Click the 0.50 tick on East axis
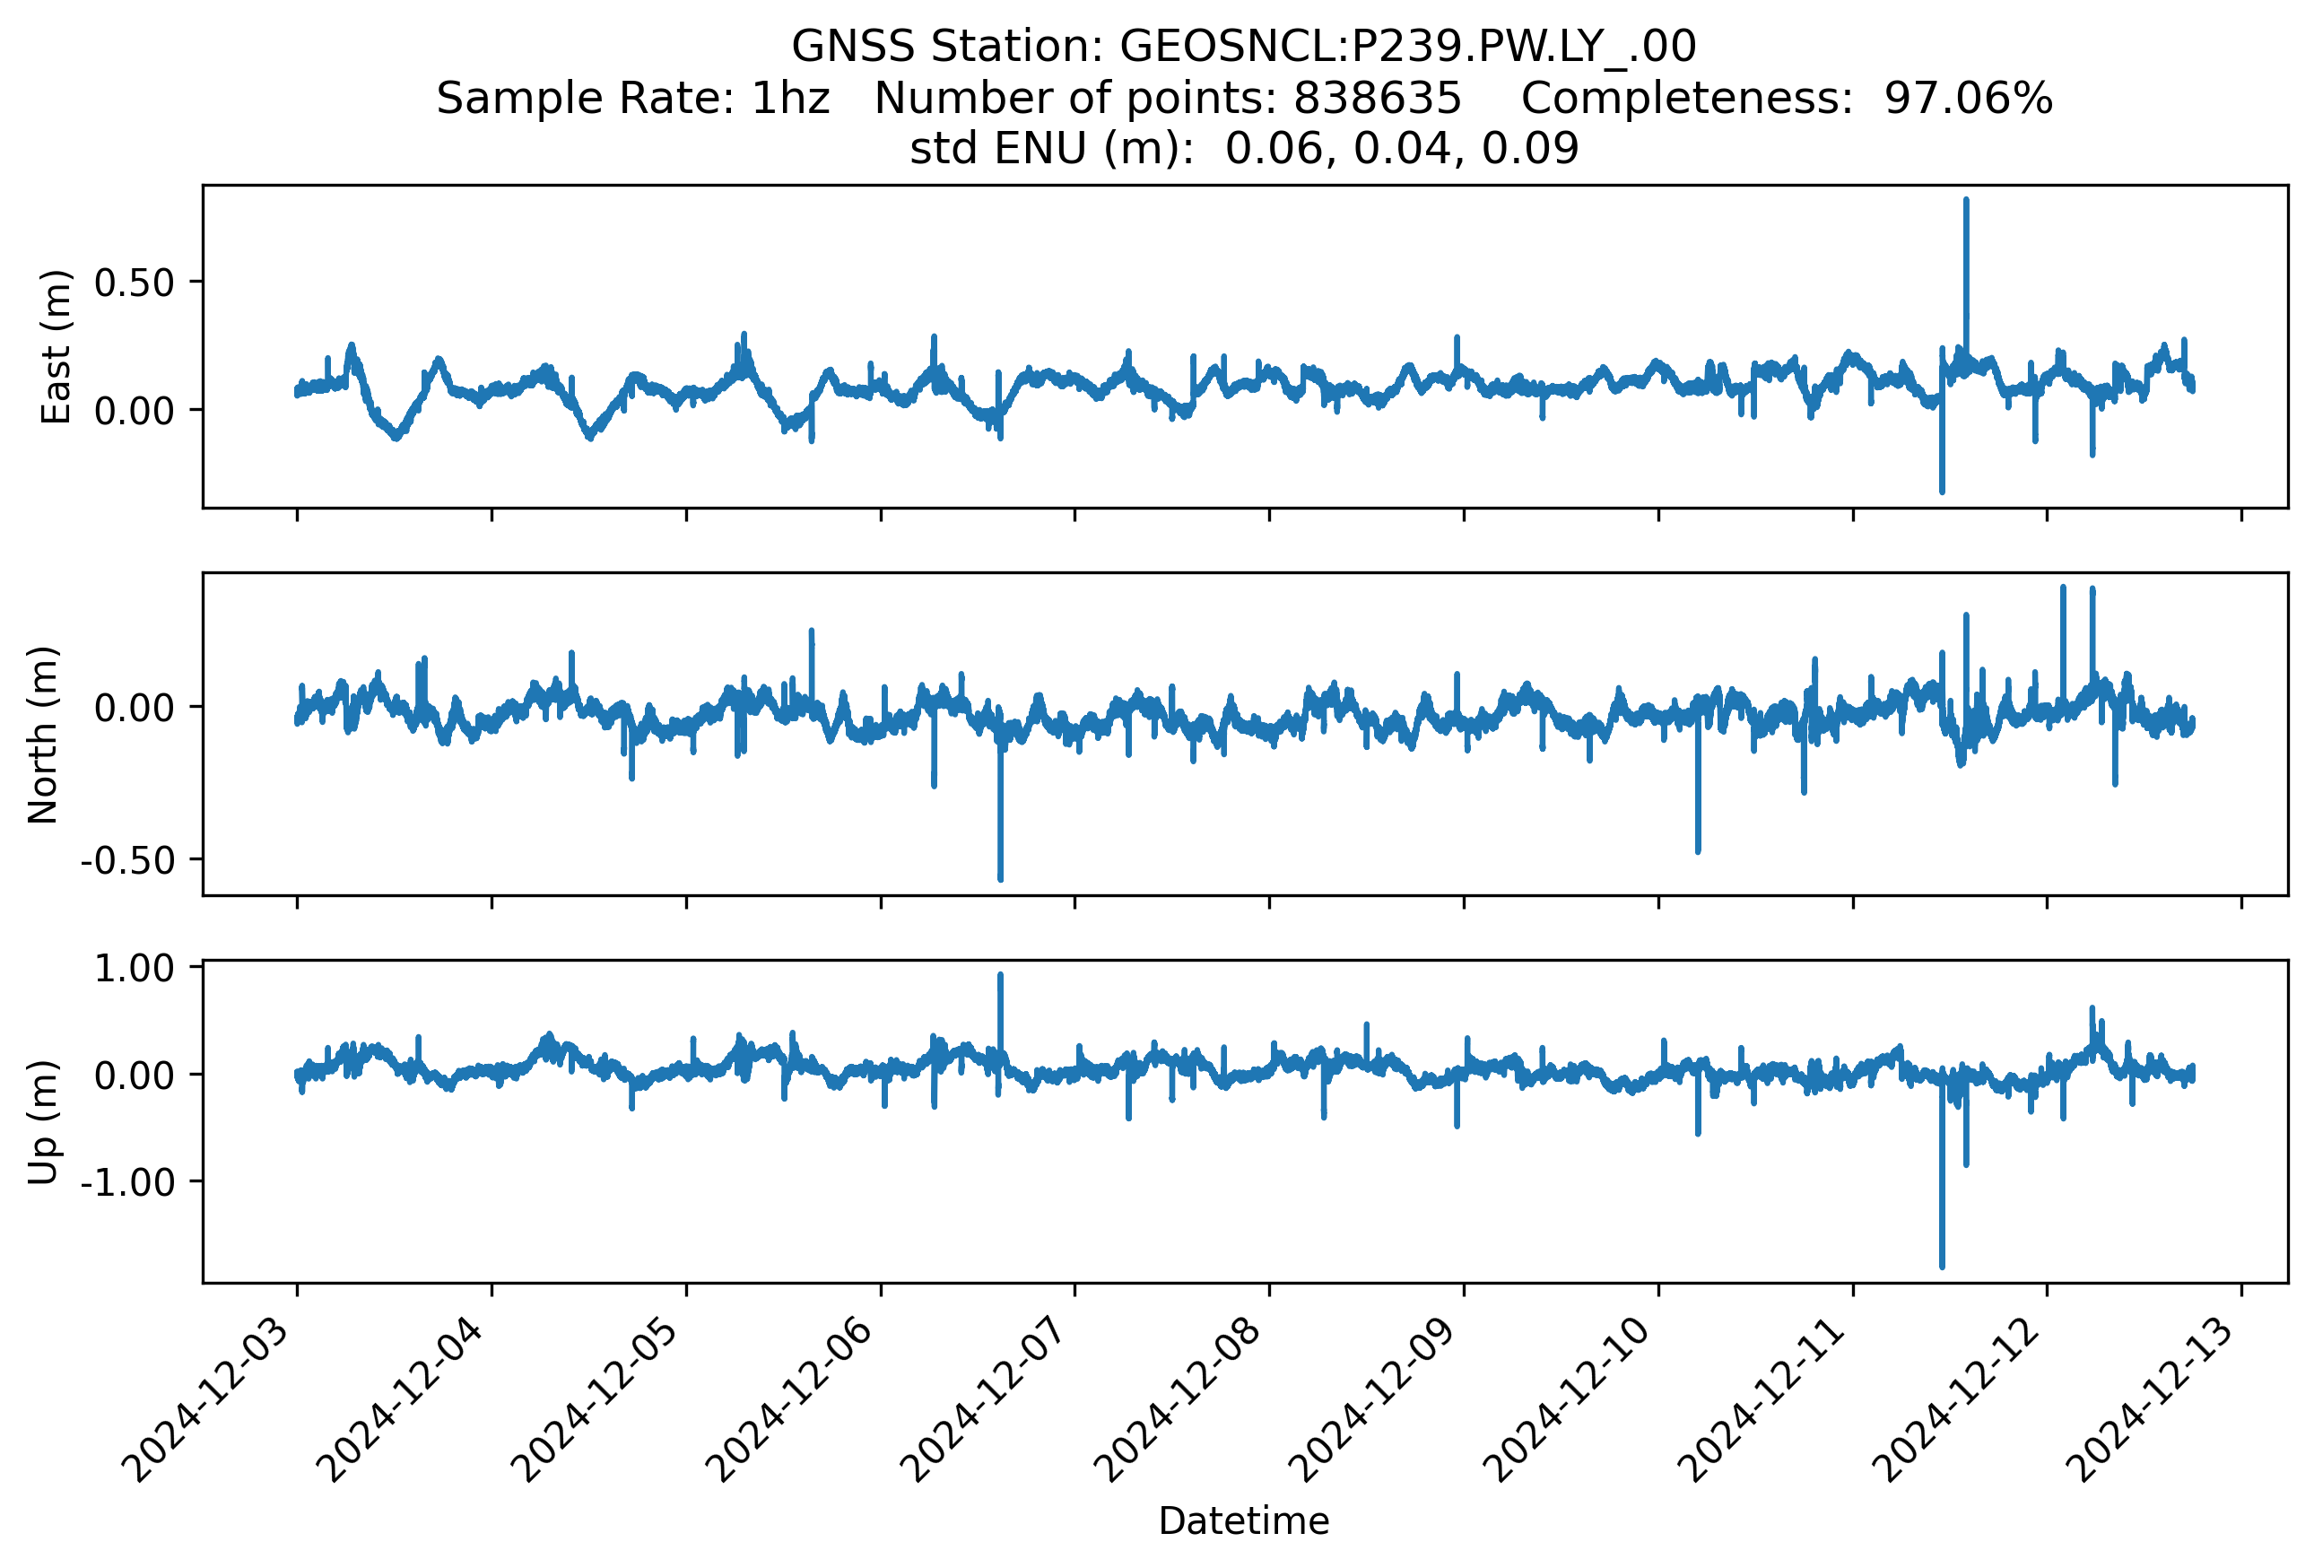This screenshot has width=2314, height=1568. (x=134, y=283)
